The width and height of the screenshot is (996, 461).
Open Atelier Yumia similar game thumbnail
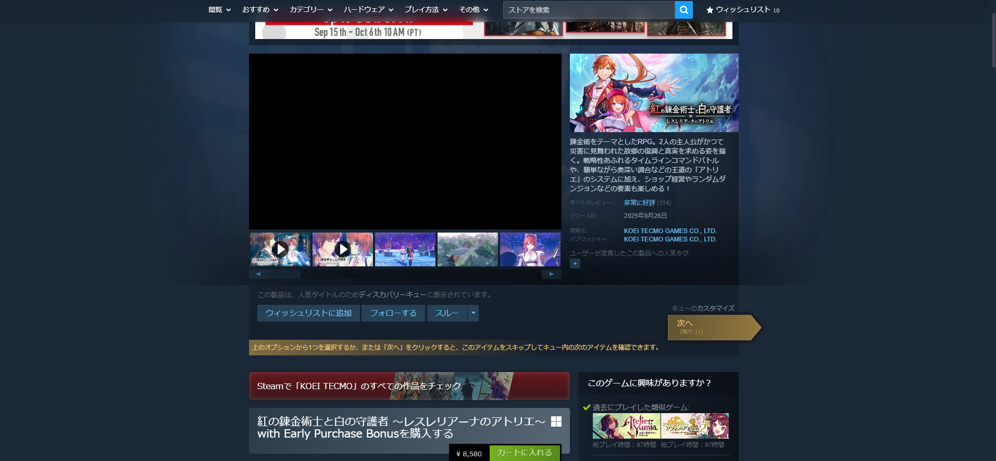pyautogui.click(x=626, y=426)
